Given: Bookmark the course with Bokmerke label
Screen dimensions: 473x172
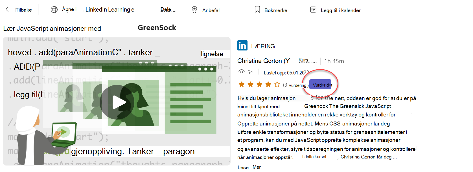Looking at the screenshot, I should point(276,10).
